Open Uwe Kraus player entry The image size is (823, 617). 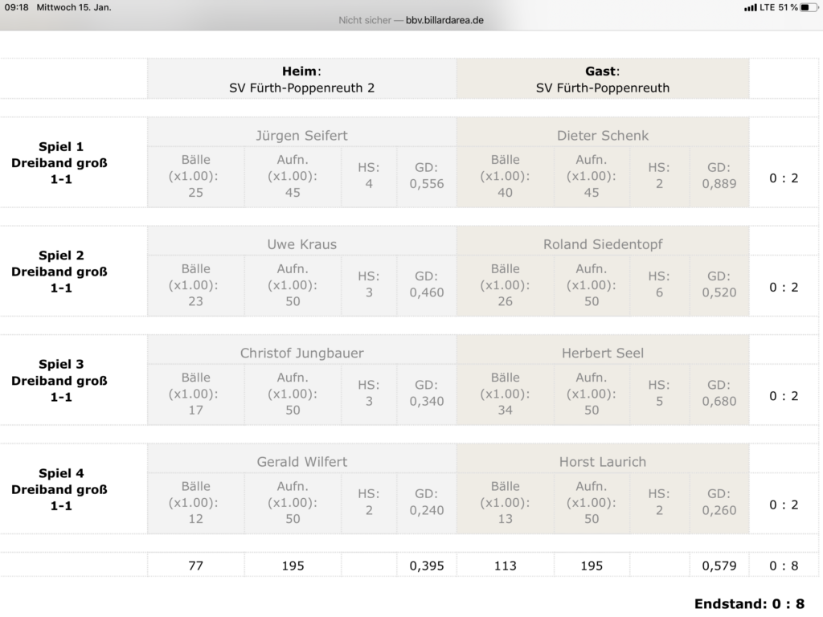[301, 243]
